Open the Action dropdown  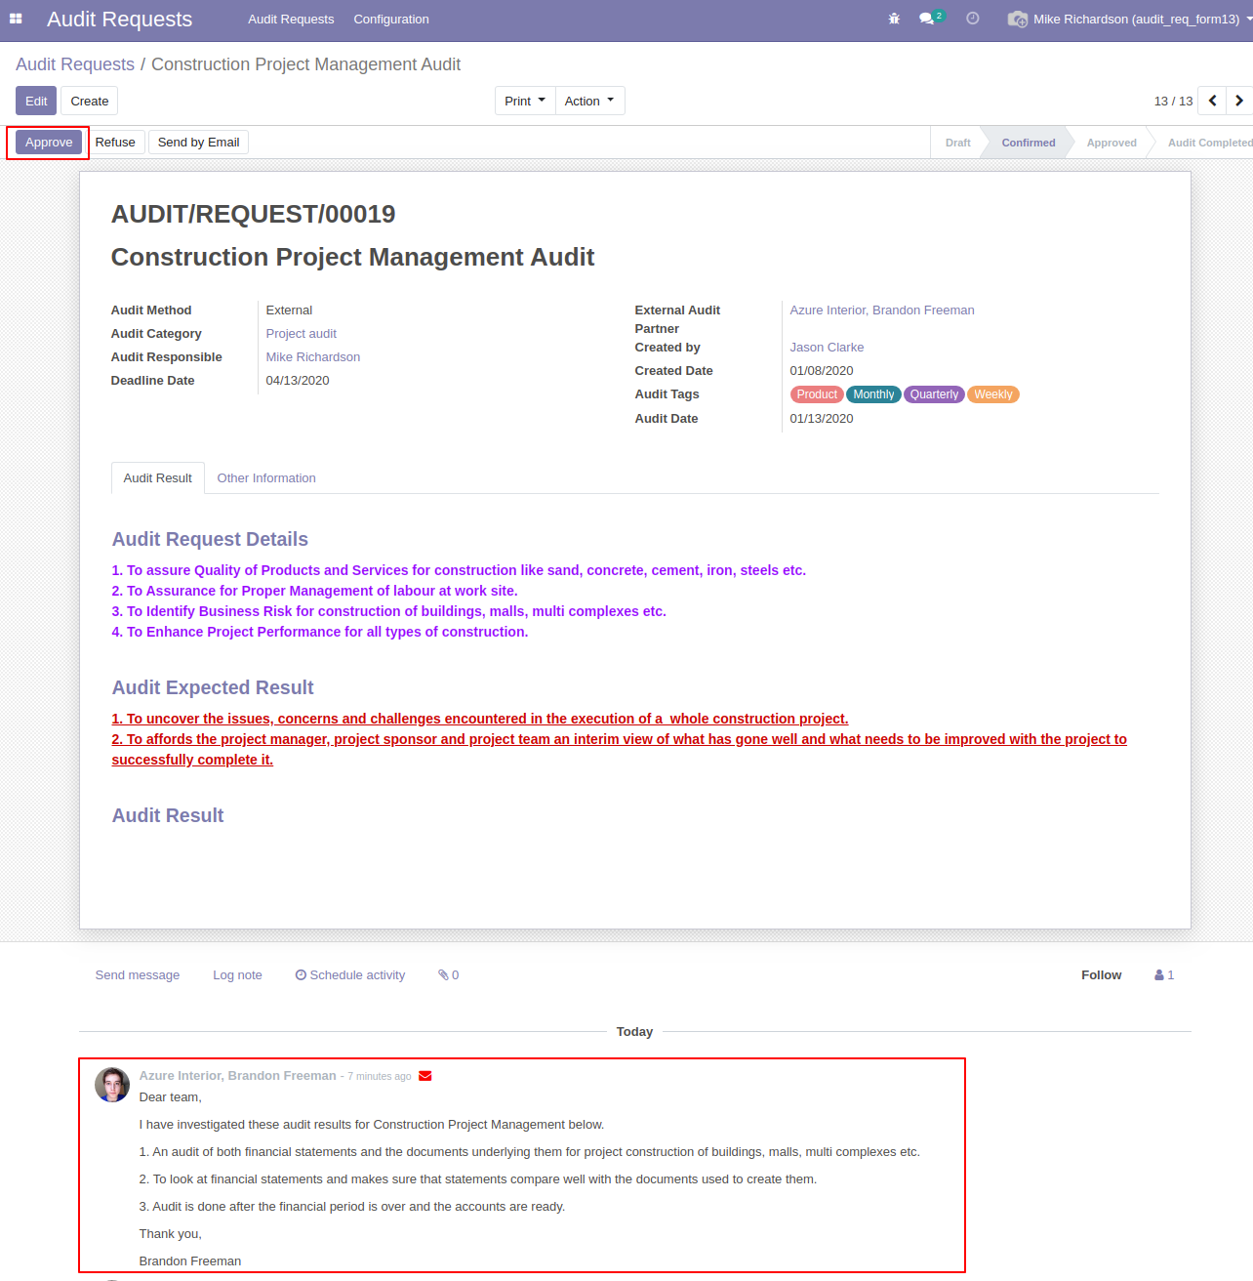589,101
